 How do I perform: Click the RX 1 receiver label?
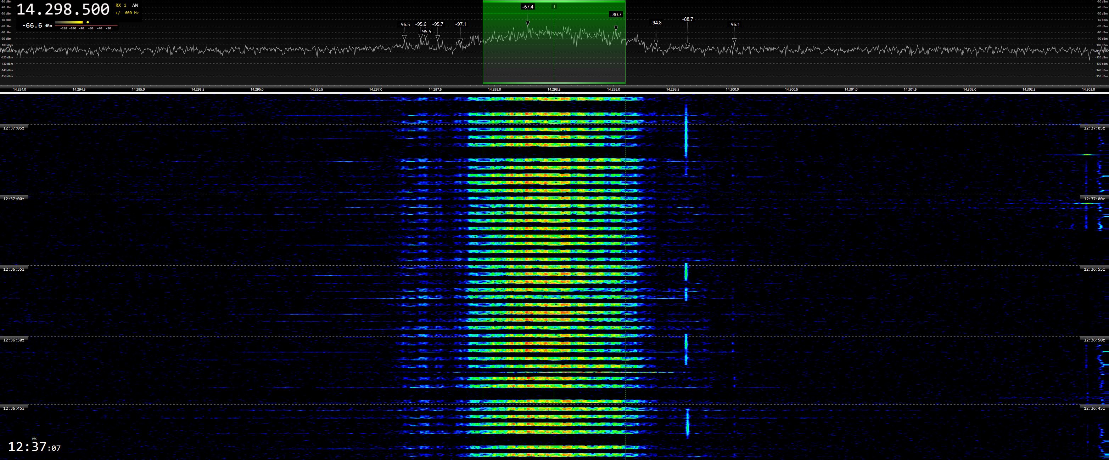pos(121,6)
